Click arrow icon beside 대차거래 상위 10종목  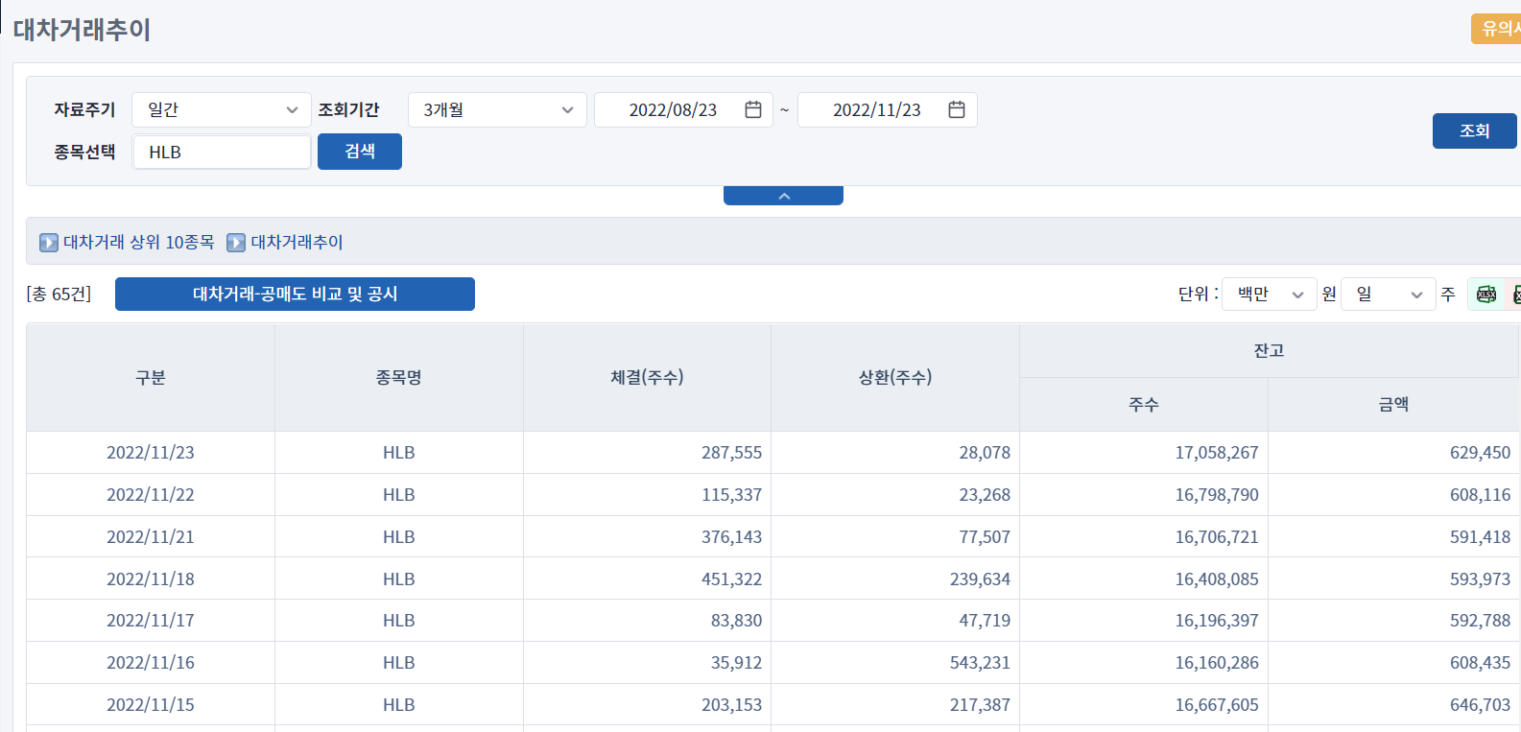coord(49,243)
